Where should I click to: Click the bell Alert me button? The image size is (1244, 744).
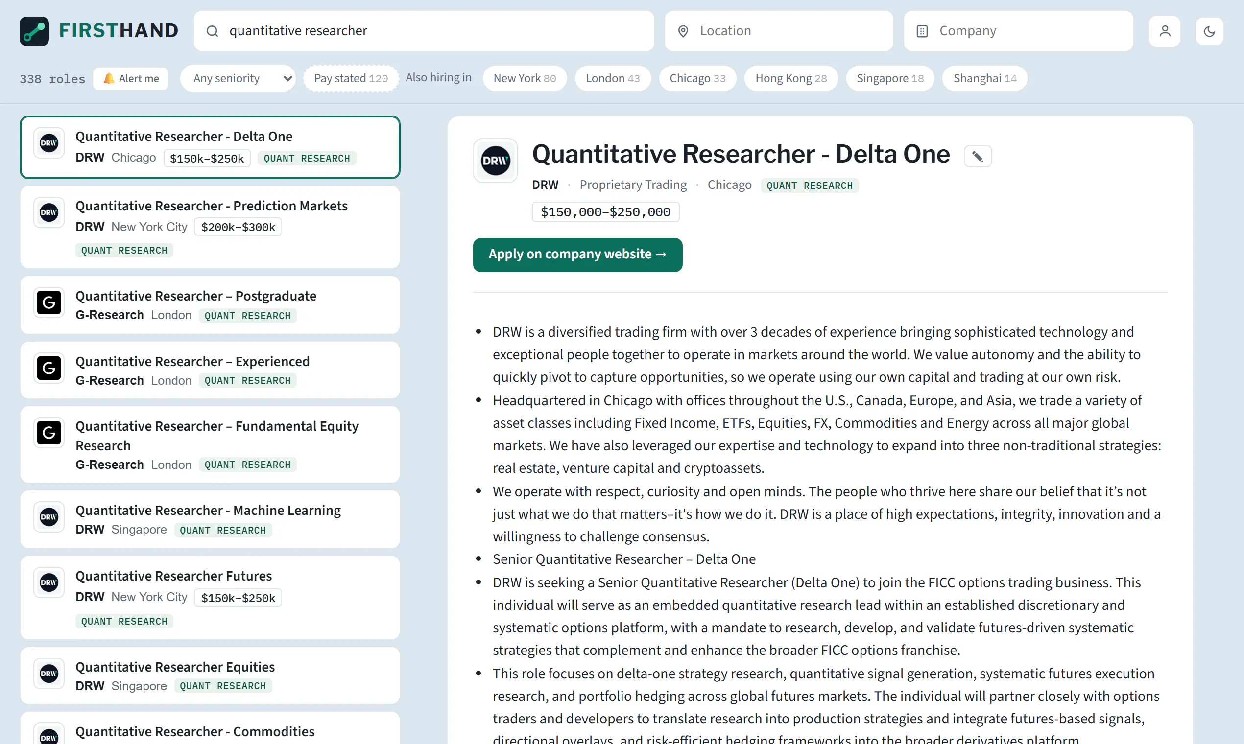131,79
